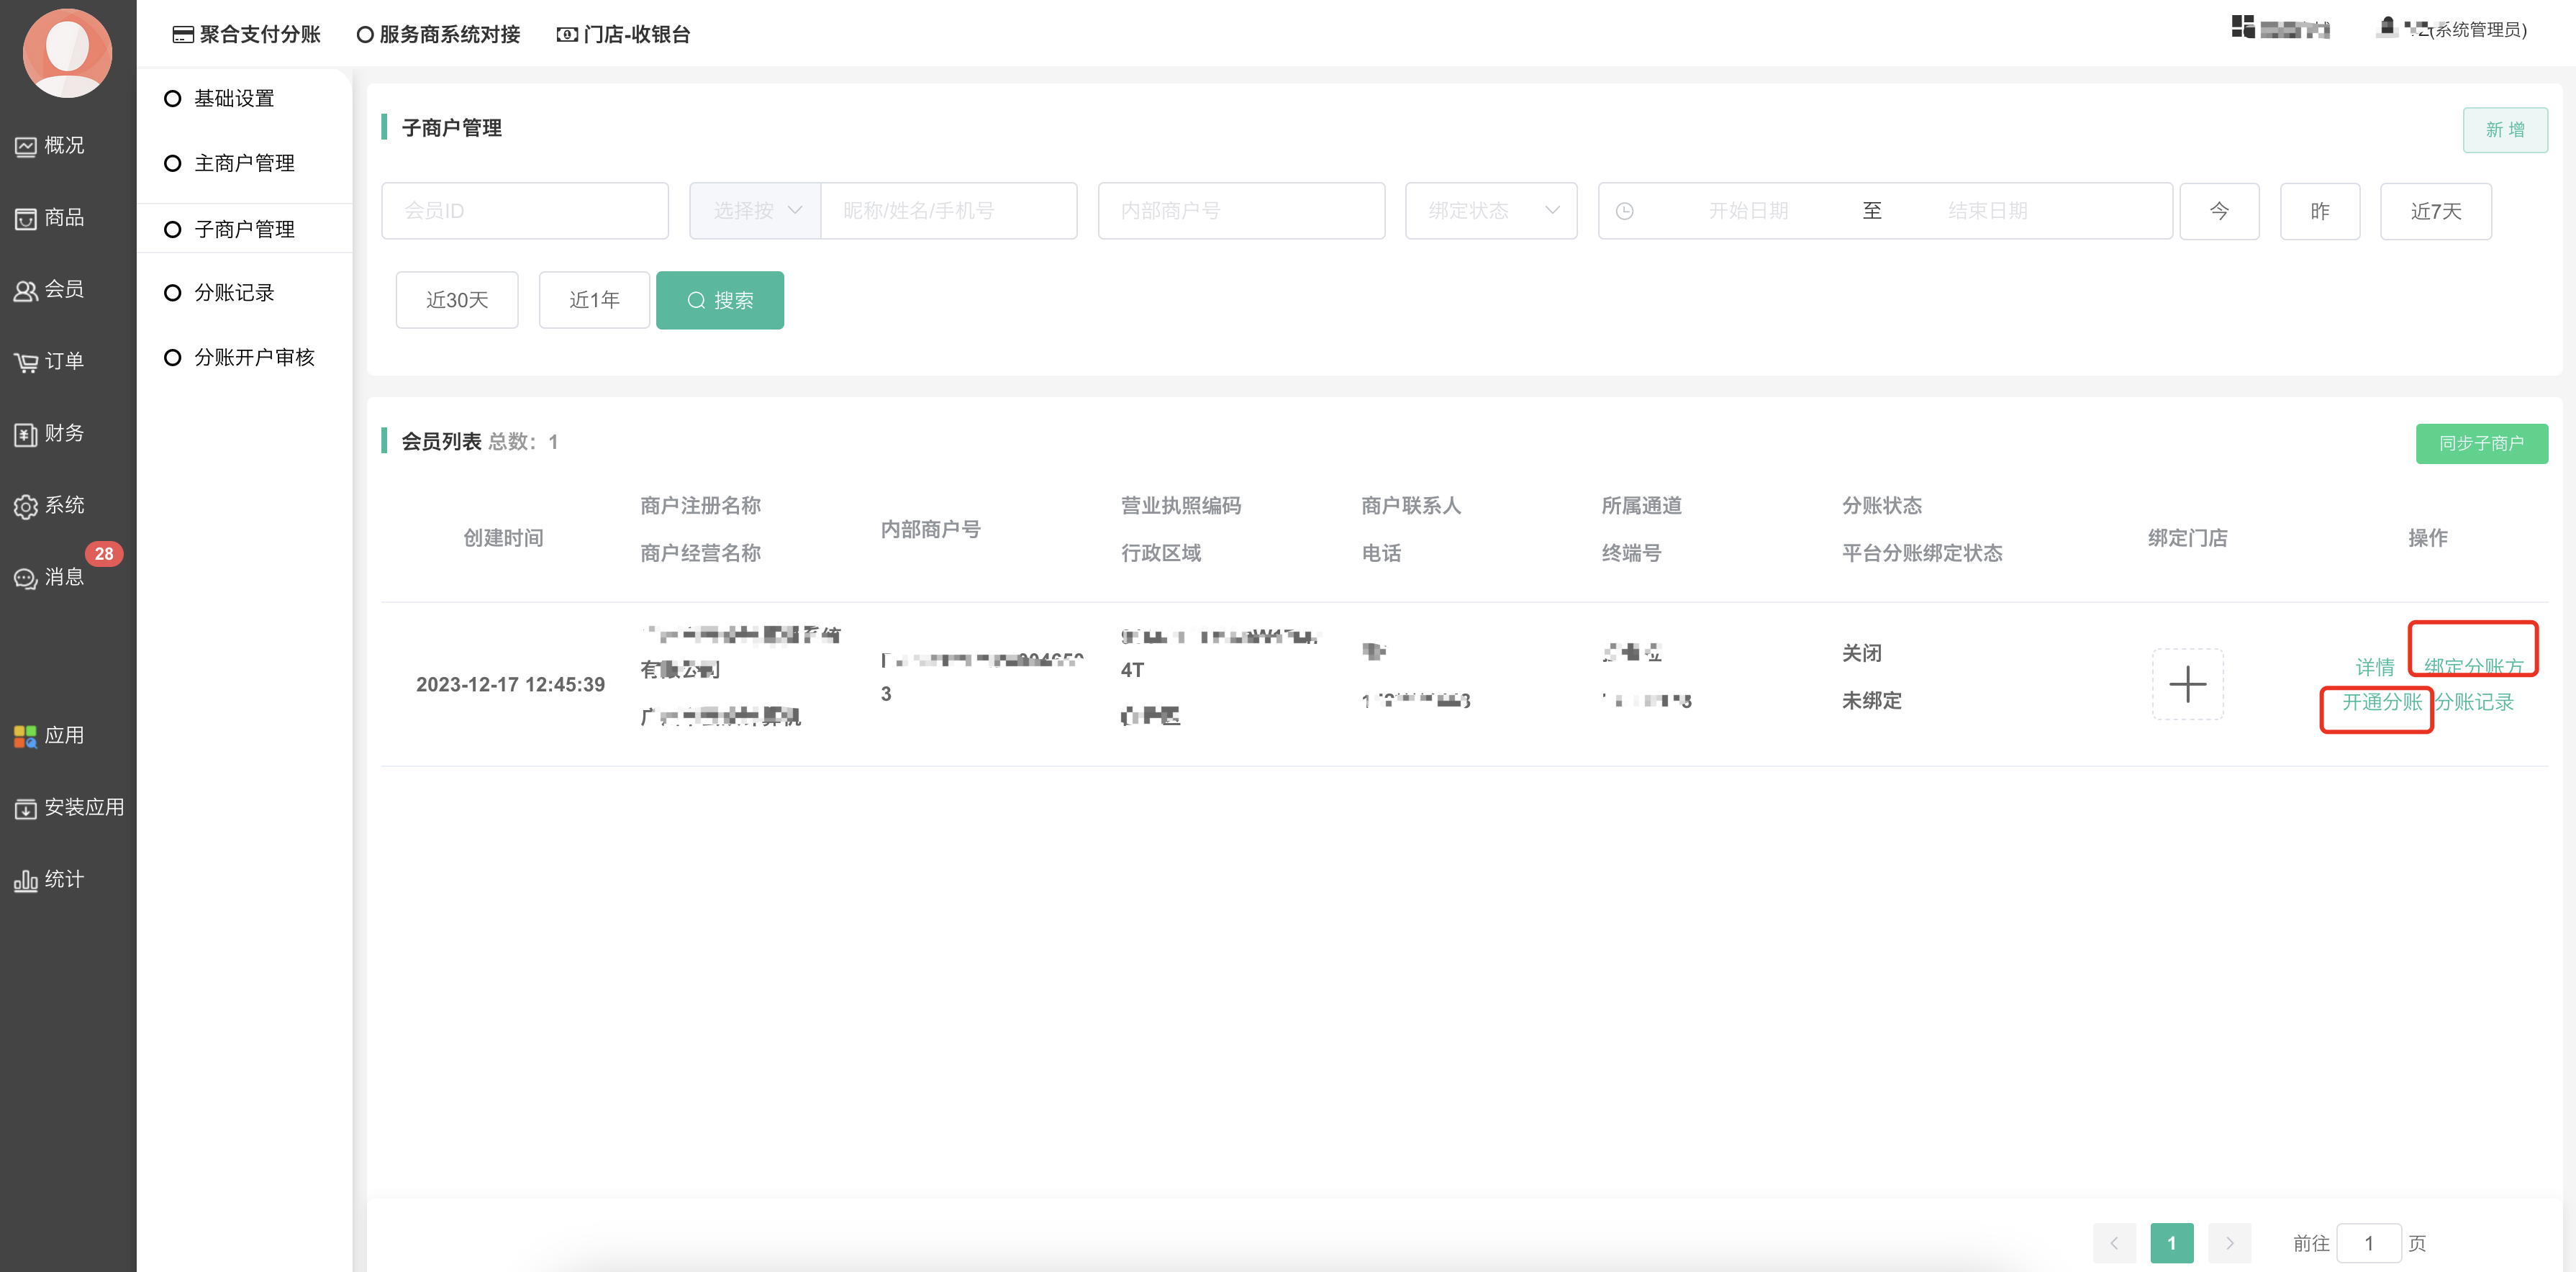Open the 绑定状态 dropdown
The width and height of the screenshot is (2576, 1272).
click(x=1490, y=211)
